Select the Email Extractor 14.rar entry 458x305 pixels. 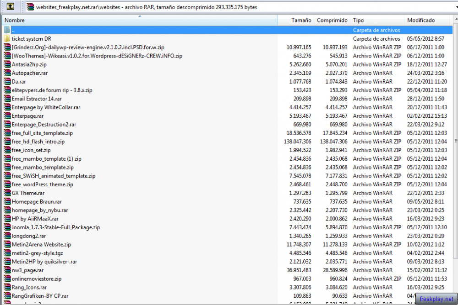[227, 99]
